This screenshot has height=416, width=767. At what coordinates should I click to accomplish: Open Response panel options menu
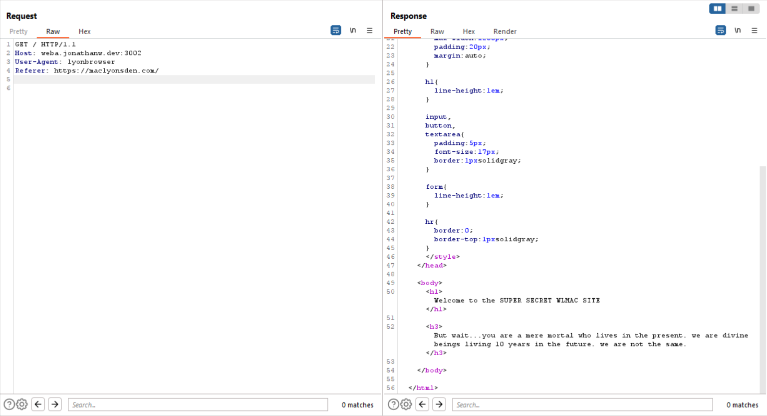755,30
